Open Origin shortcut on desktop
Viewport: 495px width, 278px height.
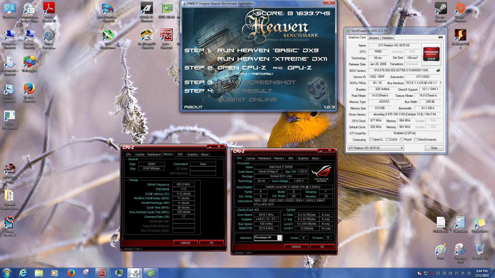pos(460,12)
